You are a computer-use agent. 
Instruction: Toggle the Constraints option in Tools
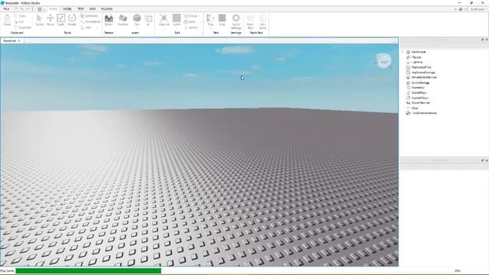pos(90,22)
